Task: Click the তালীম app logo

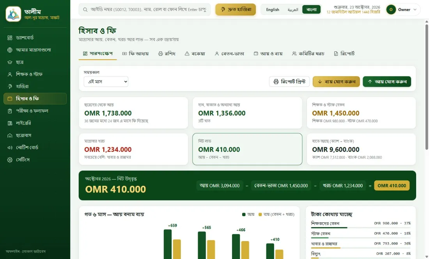Action: tap(13, 14)
